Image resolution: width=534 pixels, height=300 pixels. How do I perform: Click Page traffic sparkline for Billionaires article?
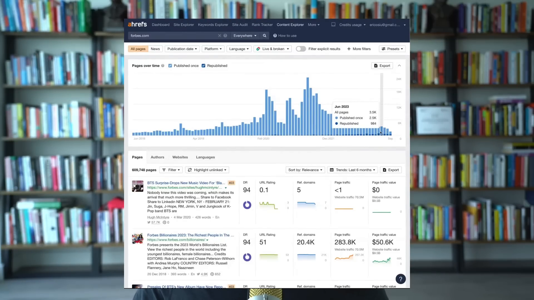344,257
